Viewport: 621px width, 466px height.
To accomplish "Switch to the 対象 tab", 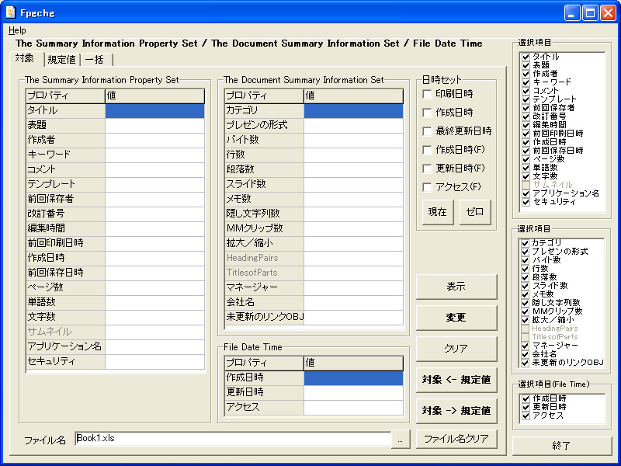I will (x=26, y=59).
